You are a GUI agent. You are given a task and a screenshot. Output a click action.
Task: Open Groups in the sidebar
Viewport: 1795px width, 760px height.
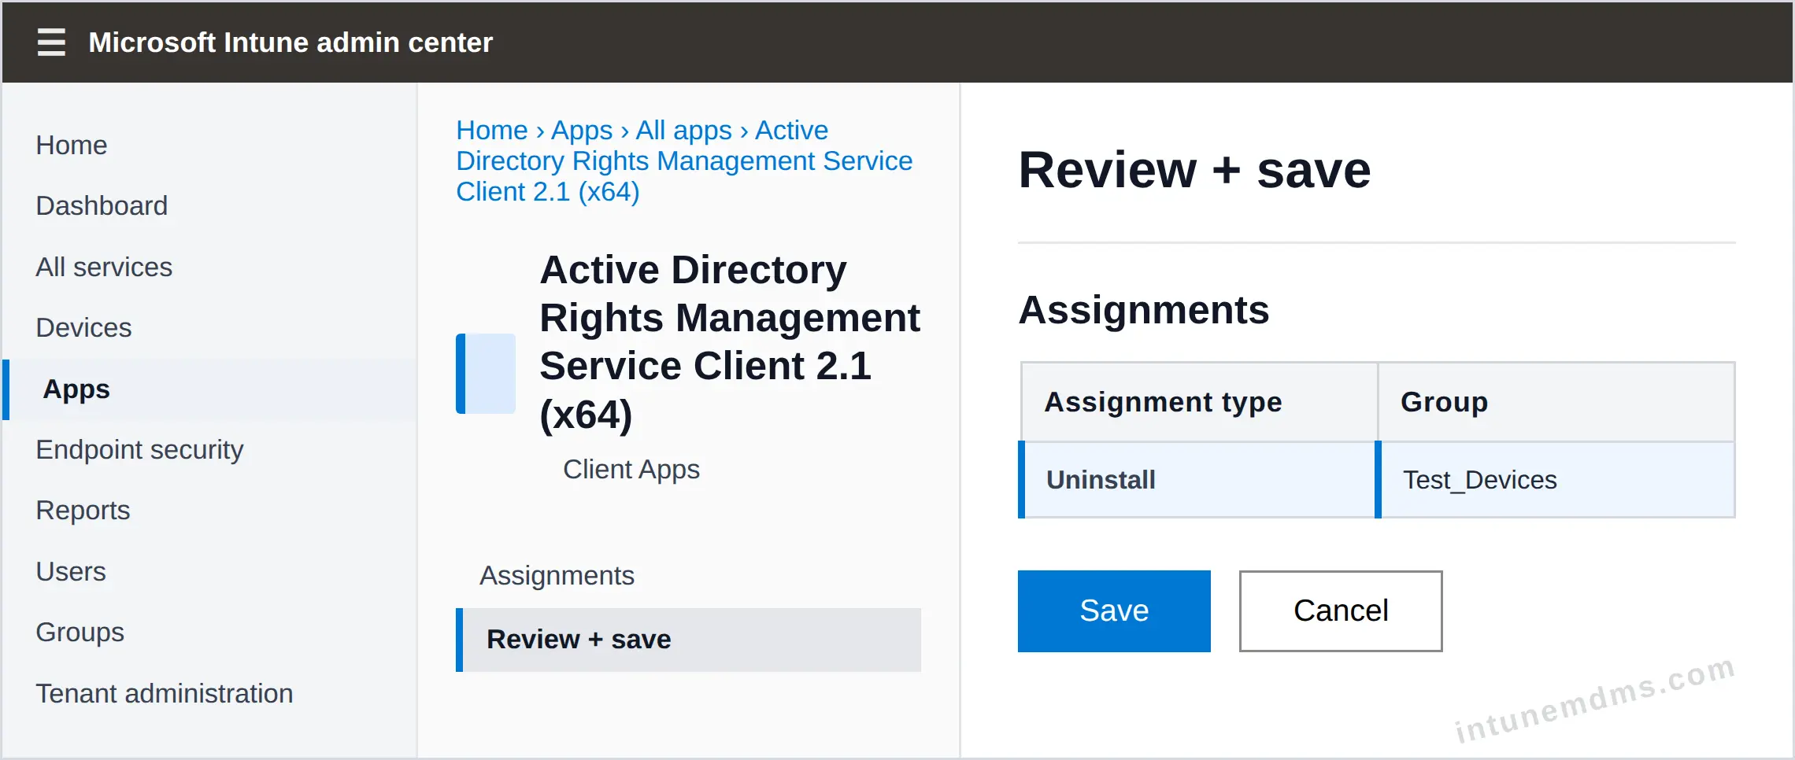pos(80,633)
